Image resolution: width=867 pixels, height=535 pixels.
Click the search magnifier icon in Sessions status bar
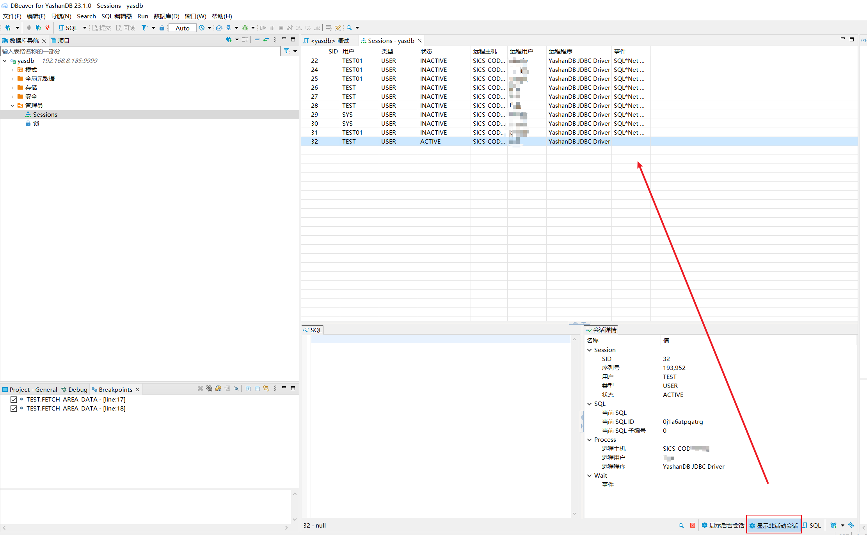[x=681, y=525]
